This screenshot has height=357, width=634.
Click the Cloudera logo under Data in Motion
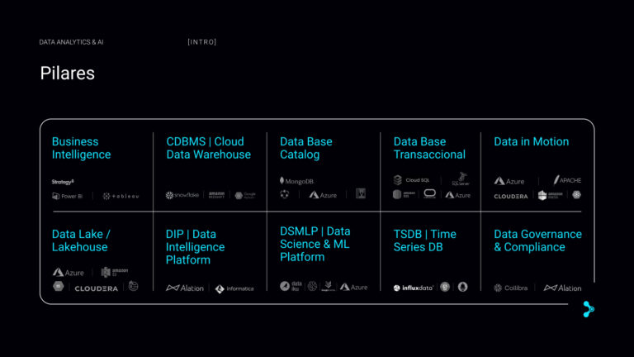pyautogui.click(x=511, y=197)
